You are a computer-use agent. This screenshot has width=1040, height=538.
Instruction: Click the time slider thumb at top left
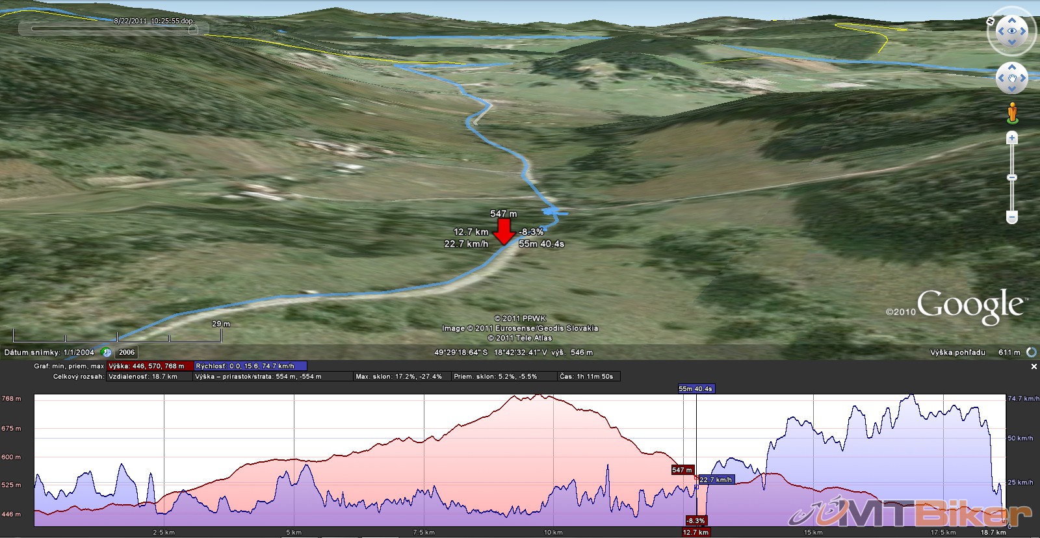pos(193,29)
